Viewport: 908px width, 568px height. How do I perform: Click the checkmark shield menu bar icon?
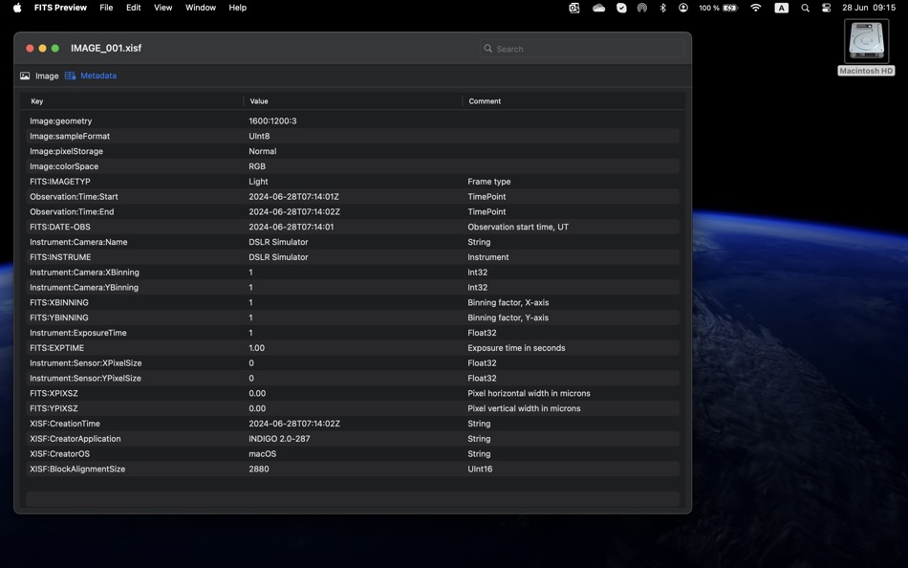(x=621, y=8)
